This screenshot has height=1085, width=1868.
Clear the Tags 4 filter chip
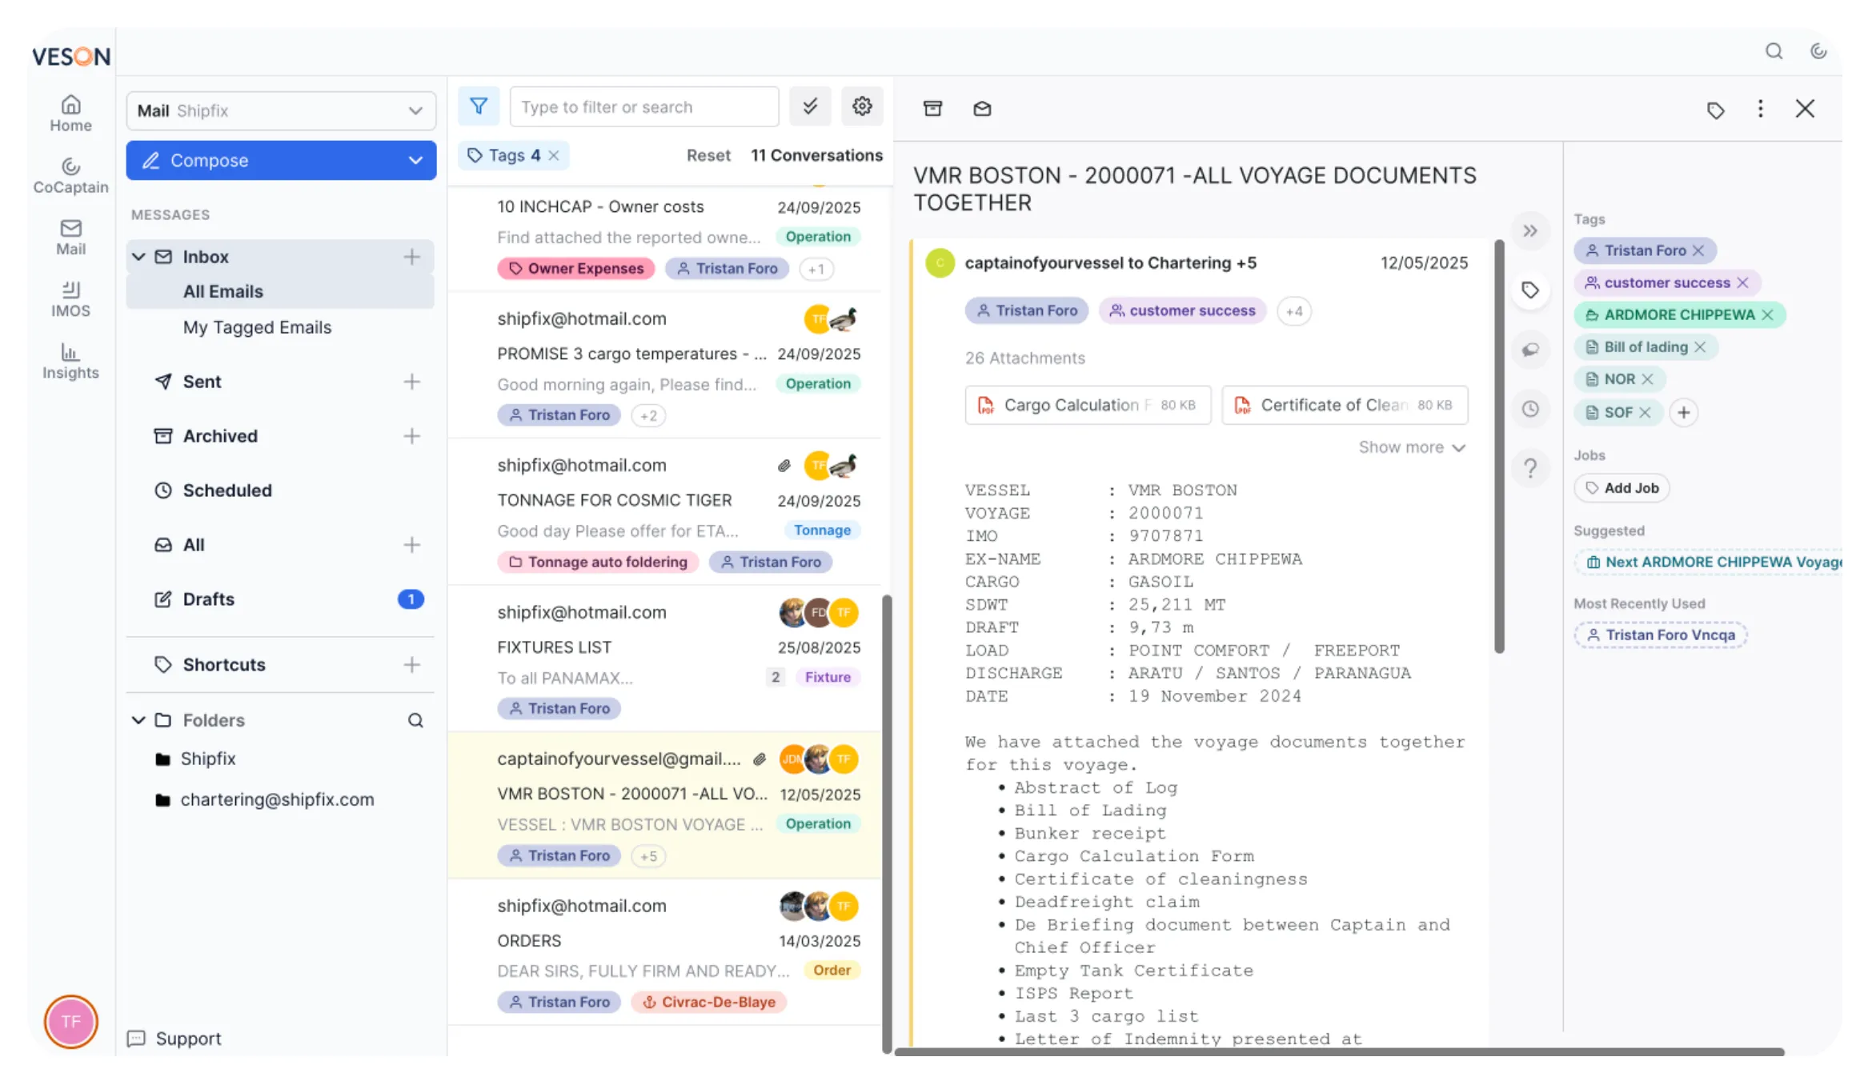(x=554, y=155)
